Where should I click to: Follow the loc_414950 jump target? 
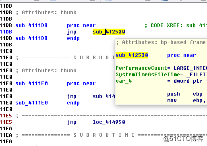click(109, 122)
